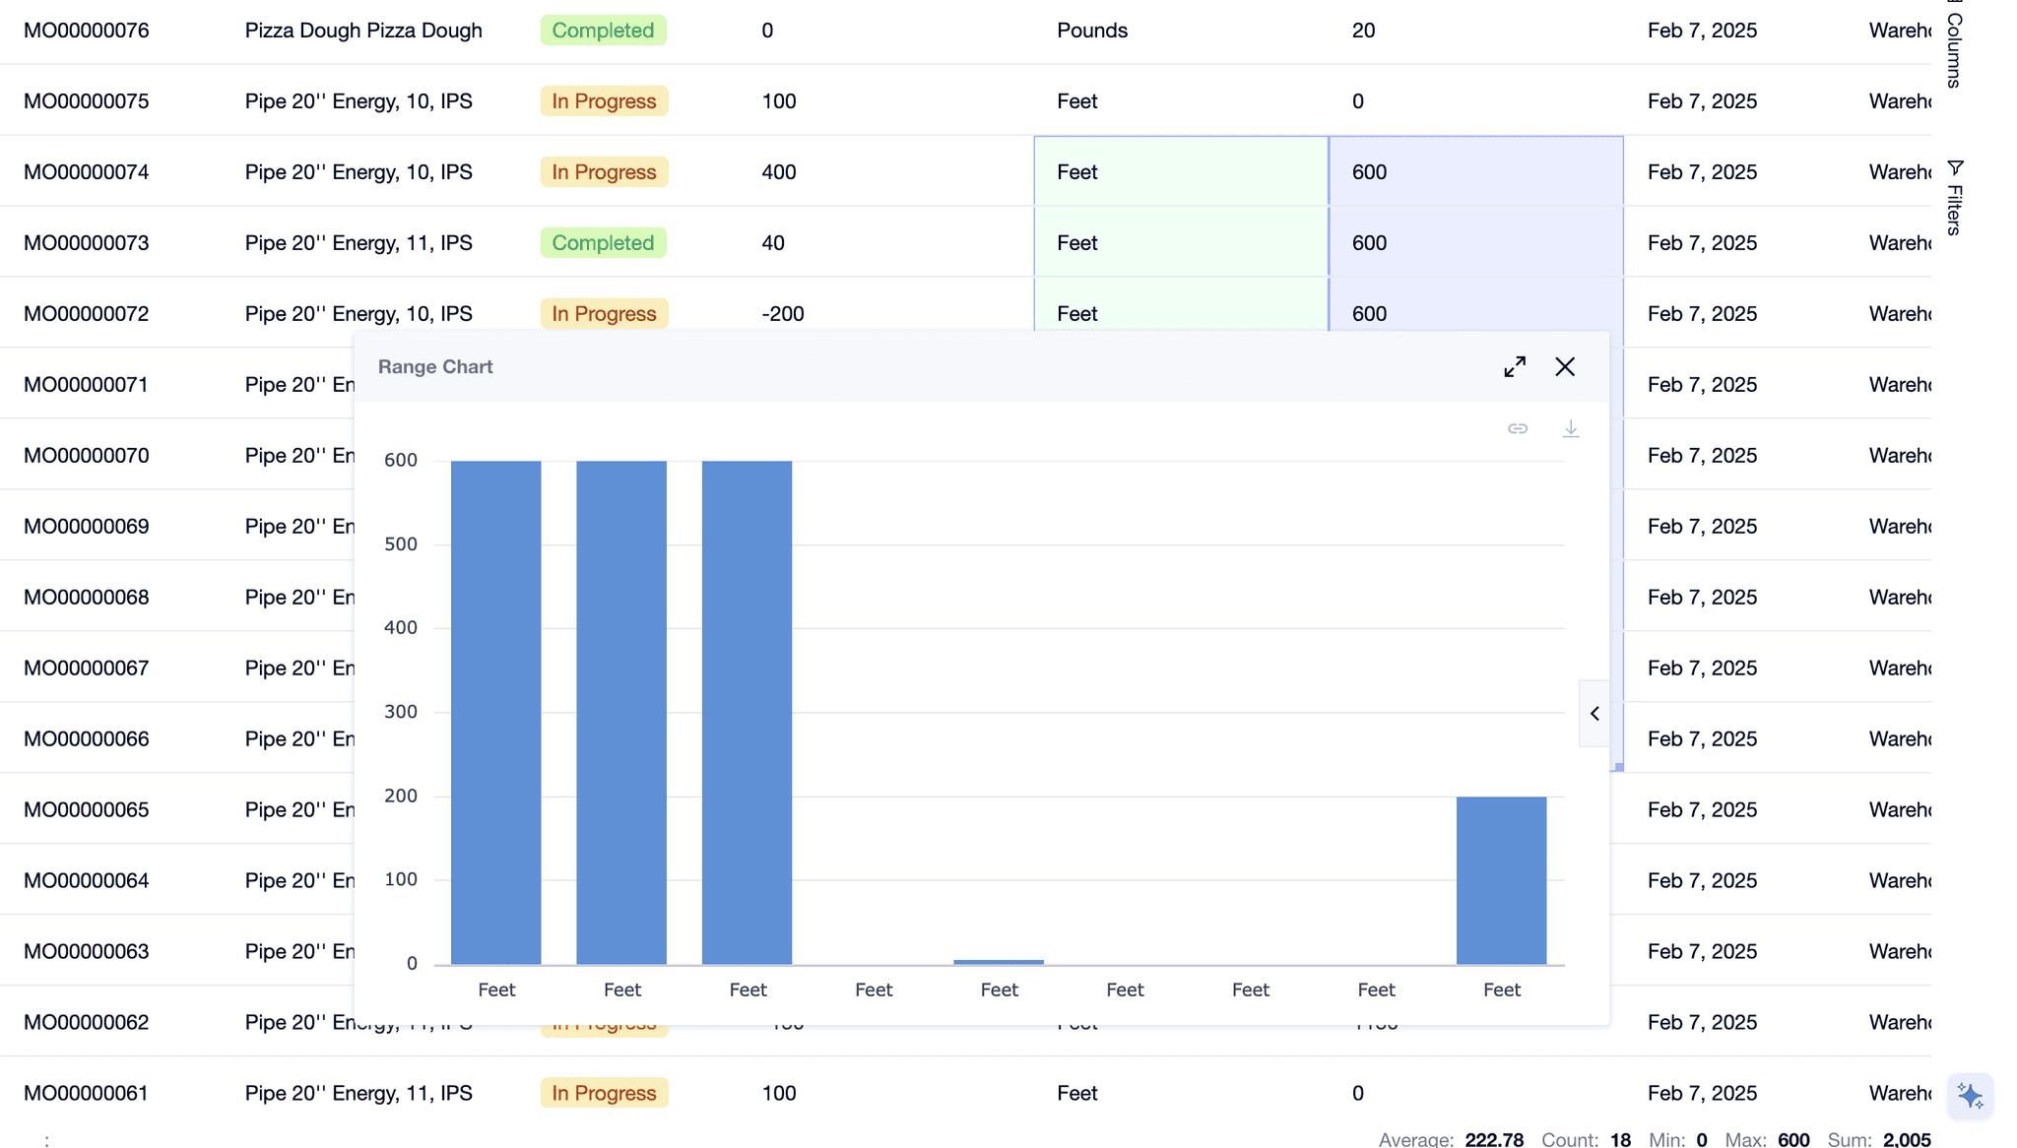Open the Columns side panel
The width and height of the screenshot is (2017, 1148).
(1955, 44)
